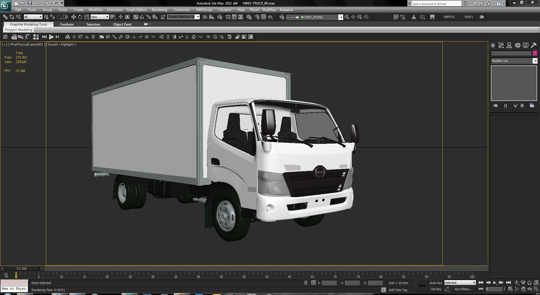540x295 pixels.
Task: Open the Hierarchy panel icon
Action: coord(509,45)
